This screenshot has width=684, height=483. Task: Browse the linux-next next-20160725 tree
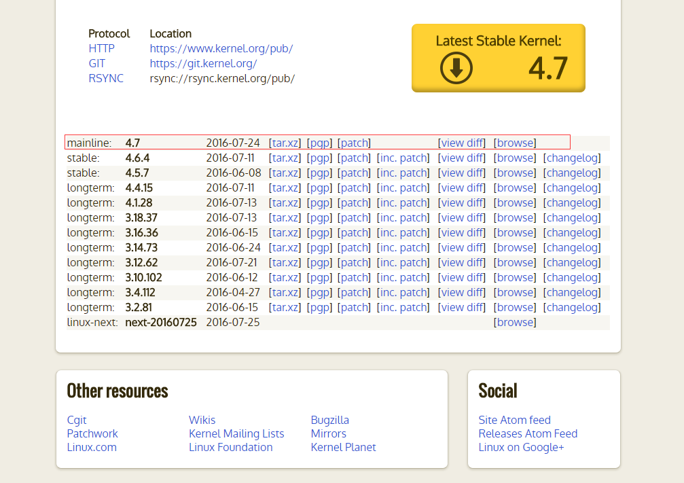[515, 322]
